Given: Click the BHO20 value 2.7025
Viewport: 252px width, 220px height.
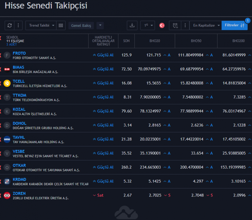Looking at the screenshot, I should click(x=155, y=195).
